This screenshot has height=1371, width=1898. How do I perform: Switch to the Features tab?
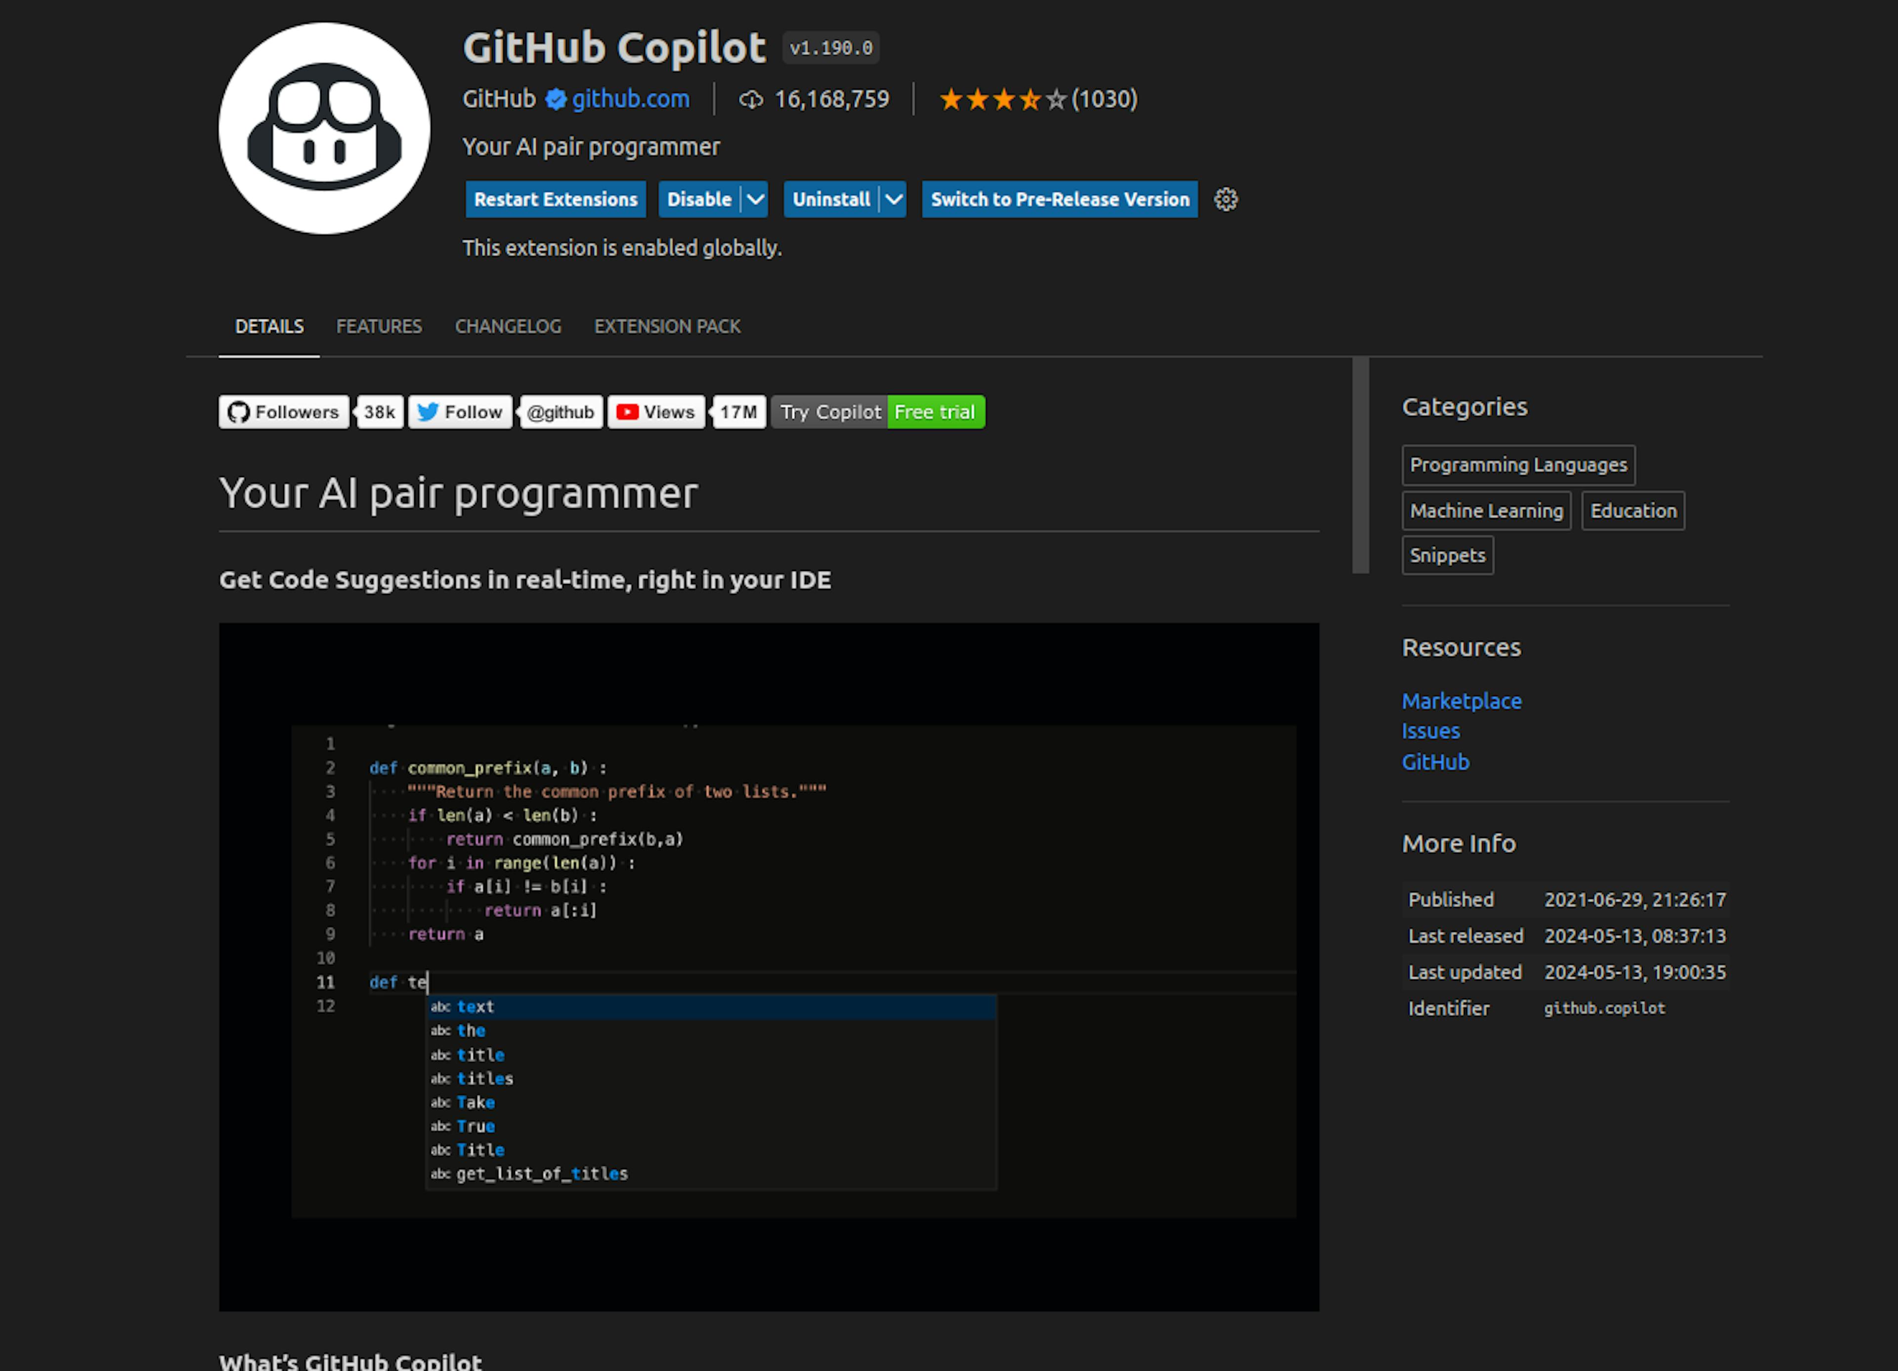[379, 326]
